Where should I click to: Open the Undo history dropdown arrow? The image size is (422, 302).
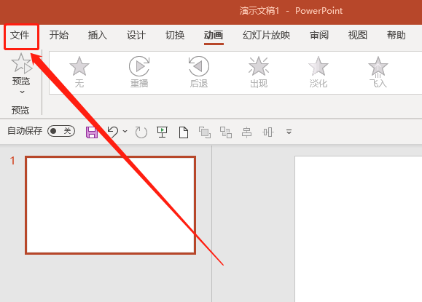point(125,132)
